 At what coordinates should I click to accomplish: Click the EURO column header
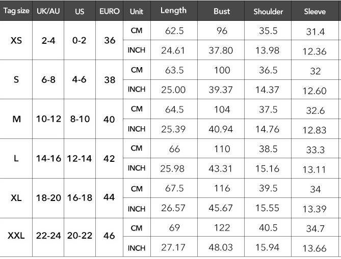coord(110,11)
